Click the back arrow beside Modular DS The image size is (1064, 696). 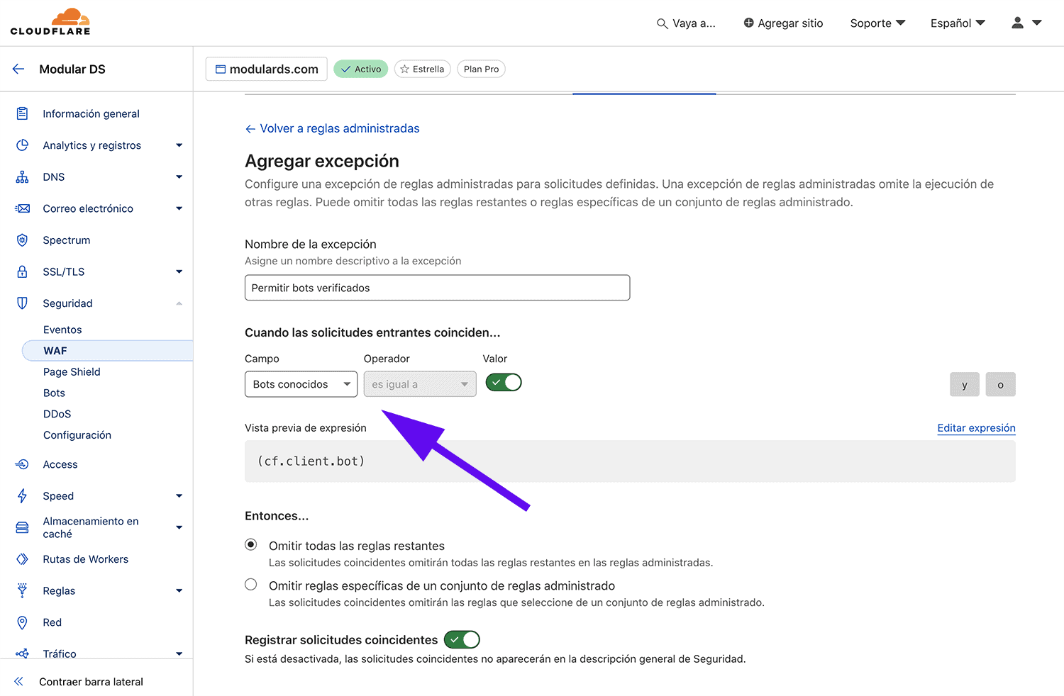tap(18, 69)
